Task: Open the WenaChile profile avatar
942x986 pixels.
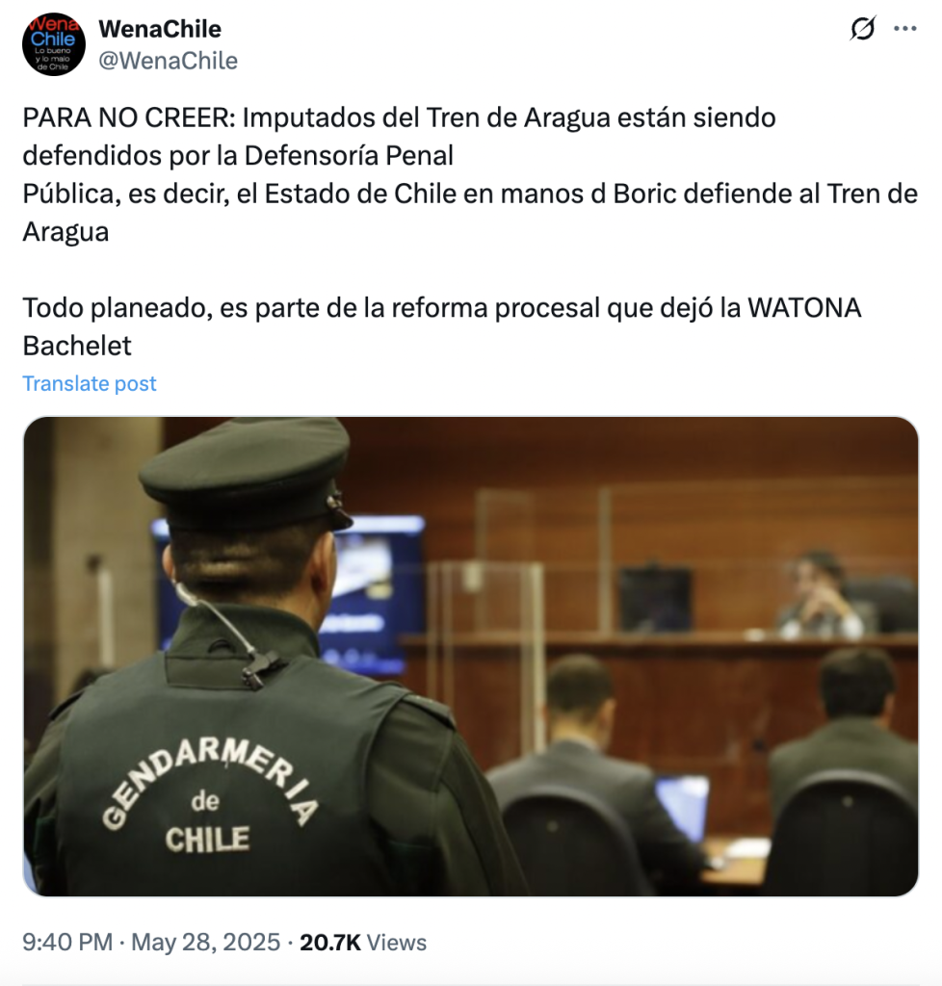Action: (53, 44)
